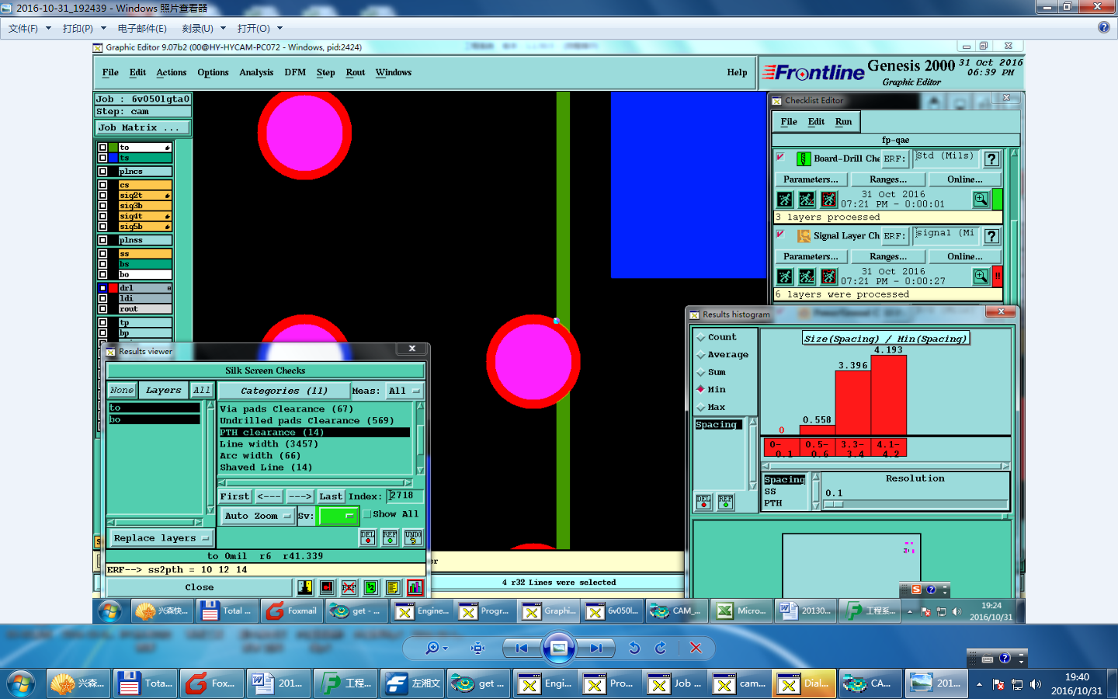Click the question mark help for Board-Drill check
Viewport: 1118px width, 699px height.
[x=991, y=159]
